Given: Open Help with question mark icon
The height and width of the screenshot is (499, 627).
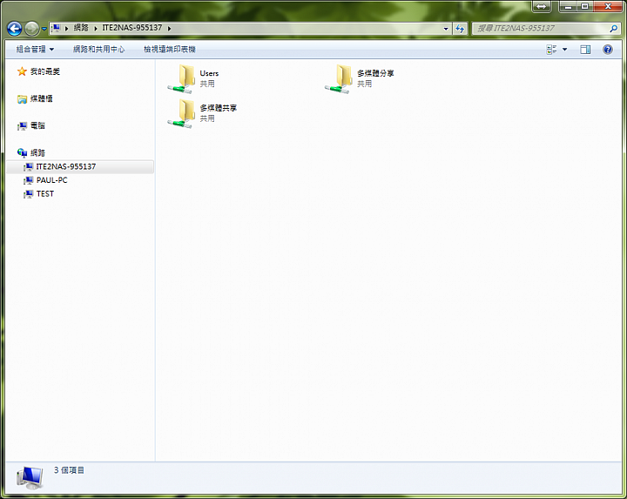Looking at the screenshot, I should click(x=608, y=49).
